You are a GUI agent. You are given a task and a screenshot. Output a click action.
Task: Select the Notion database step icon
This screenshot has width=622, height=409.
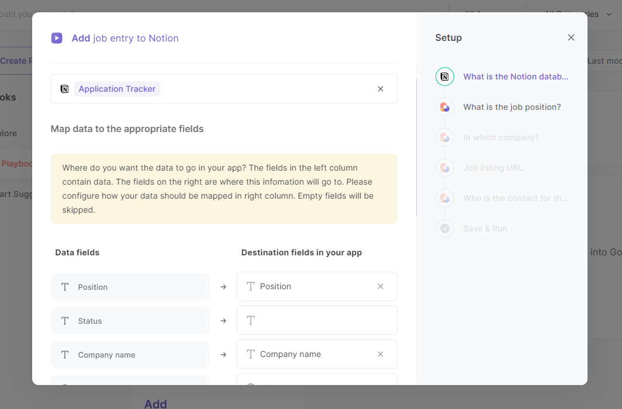tap(445, 77)
